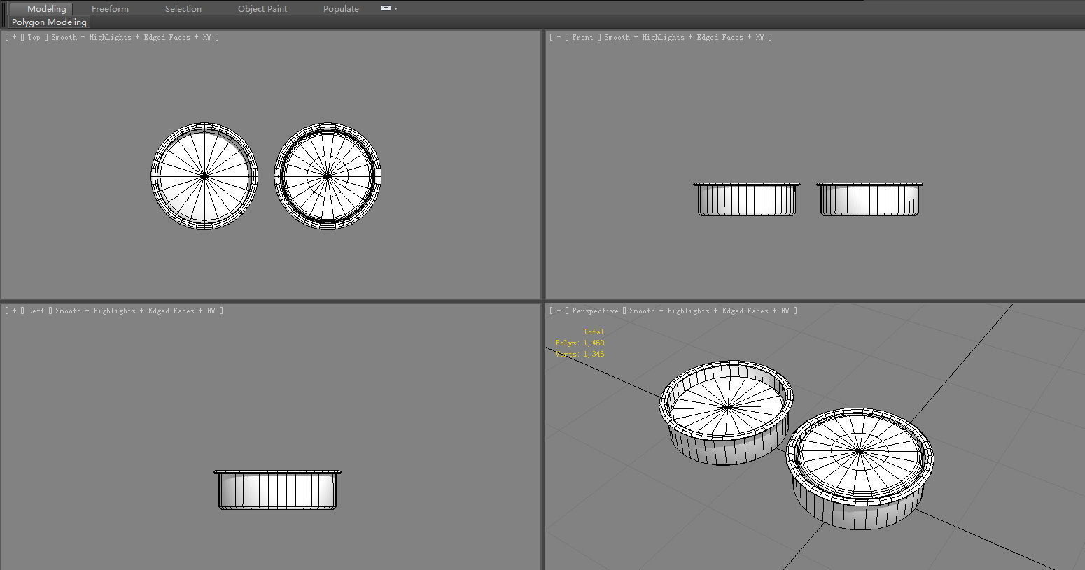Open the Perspective viewport plus menu
The image size is (1085, 570).
coord(559,311)
